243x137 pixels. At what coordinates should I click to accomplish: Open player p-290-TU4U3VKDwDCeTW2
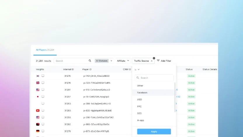(98, 117)
